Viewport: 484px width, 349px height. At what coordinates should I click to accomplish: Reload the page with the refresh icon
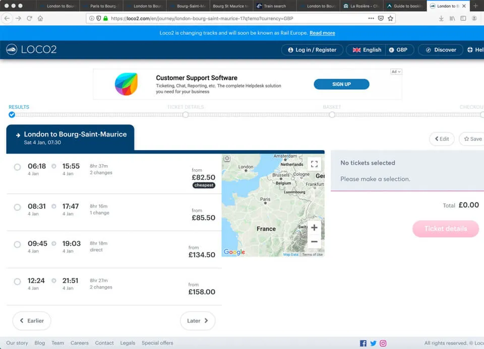[x=29, y=19]
